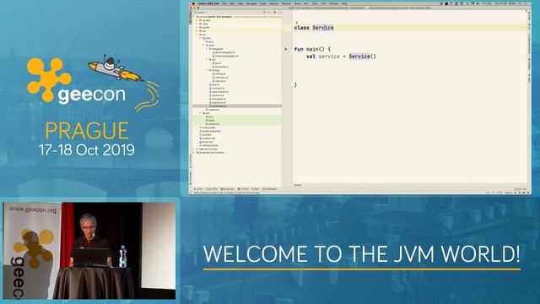The image size is (540, 304).
Task: Click the service variable name
Action: [329, 57]
